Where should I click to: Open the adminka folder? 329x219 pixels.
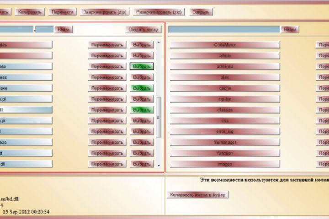point(225,67)
